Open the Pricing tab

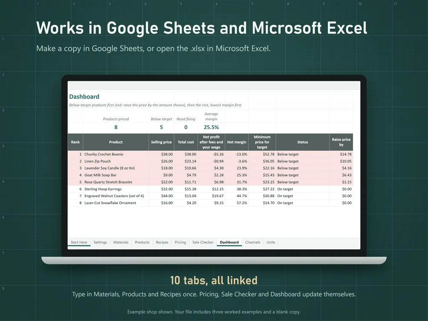180,242
